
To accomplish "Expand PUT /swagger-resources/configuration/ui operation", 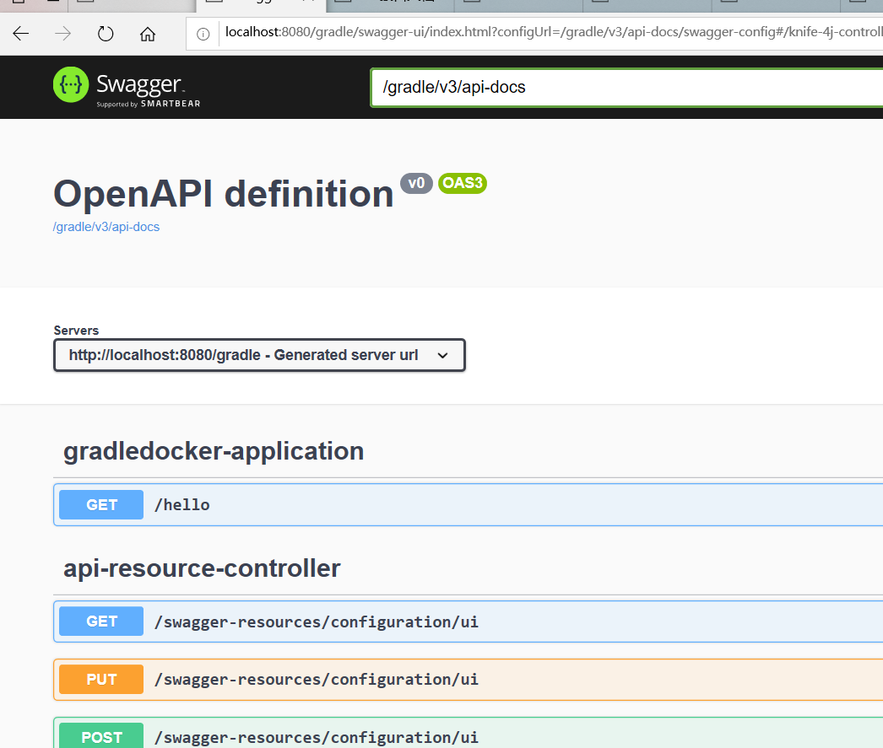I will (468, 680).
